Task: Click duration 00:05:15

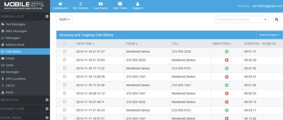Action: pyautogui.click(x=250, y=102)
